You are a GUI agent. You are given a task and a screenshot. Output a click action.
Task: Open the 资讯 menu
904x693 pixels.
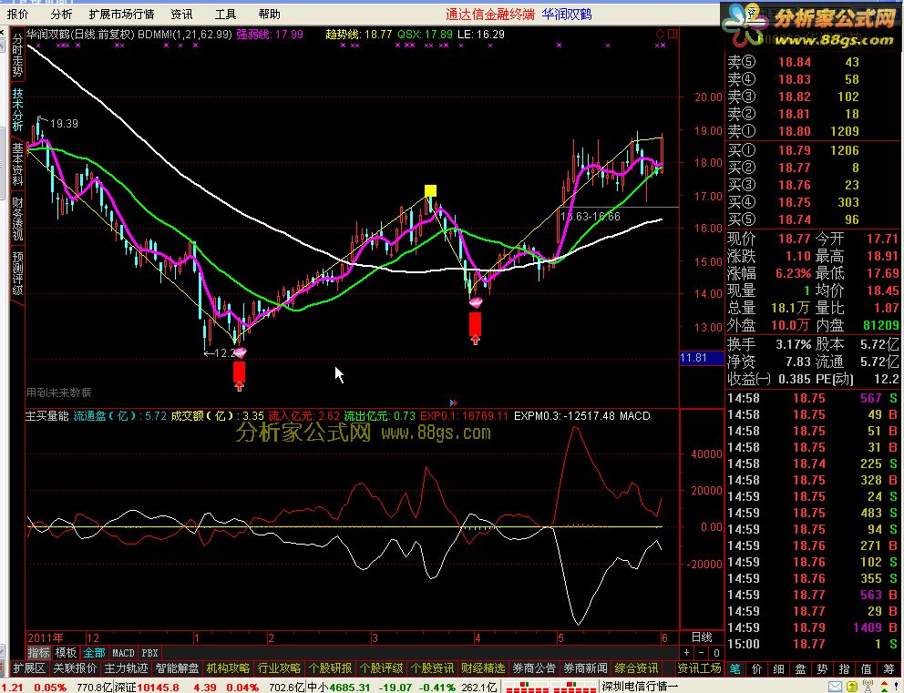click(181, 15)
